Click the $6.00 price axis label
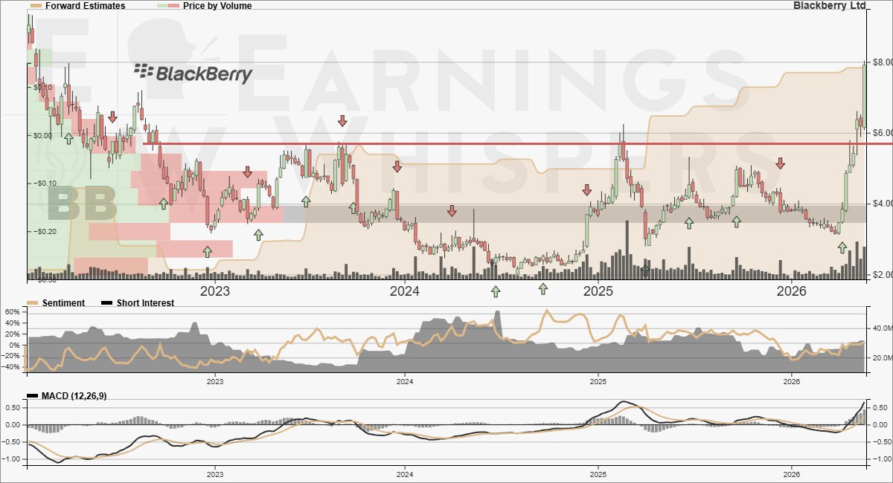893x483 pixels. coord(882,133)
